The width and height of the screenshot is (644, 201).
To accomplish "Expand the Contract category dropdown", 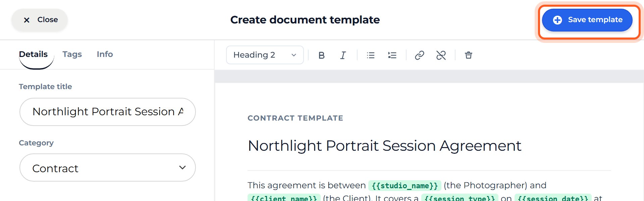I will (108, 167).
